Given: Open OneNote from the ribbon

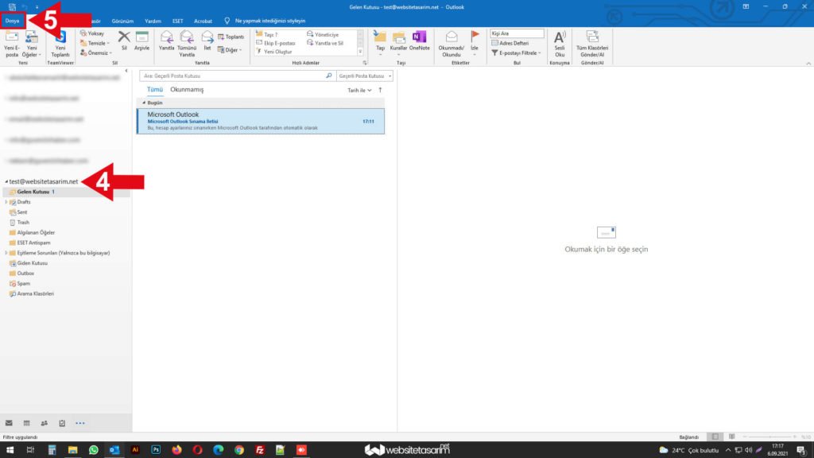Looking at the screenshot, I should (419, 37).
